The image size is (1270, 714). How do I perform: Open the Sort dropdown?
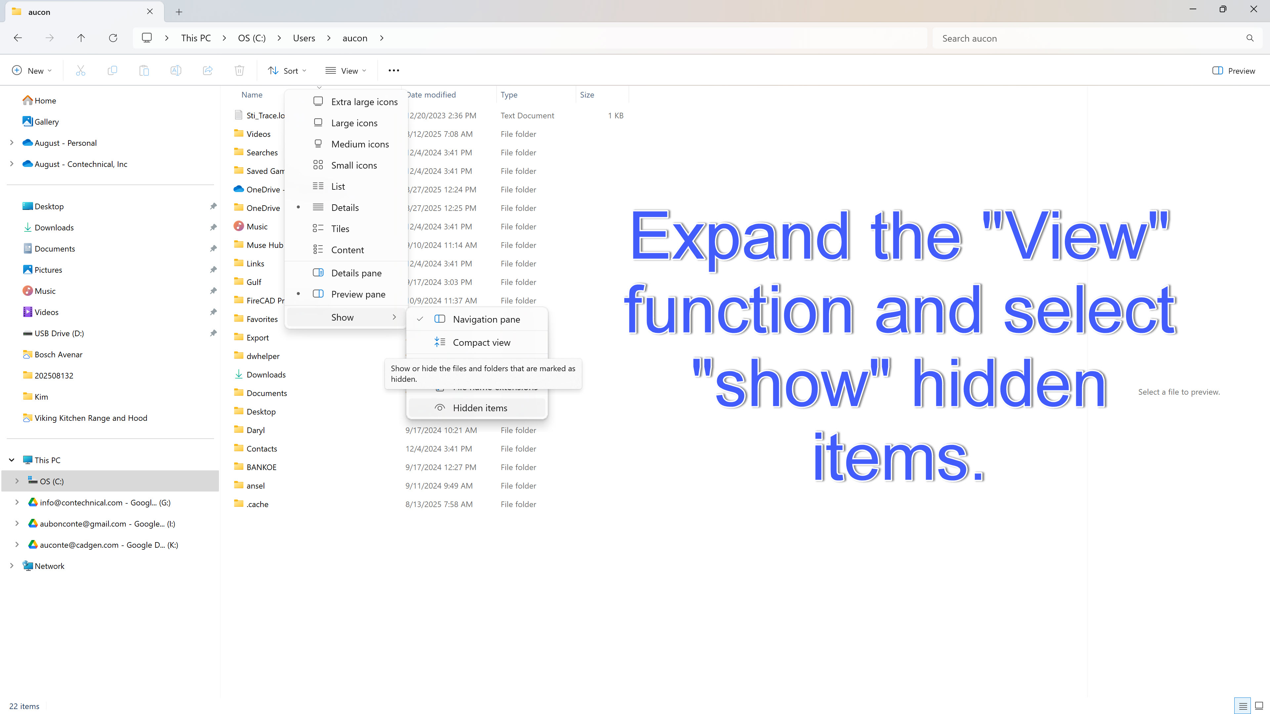[x=287, y=70]
